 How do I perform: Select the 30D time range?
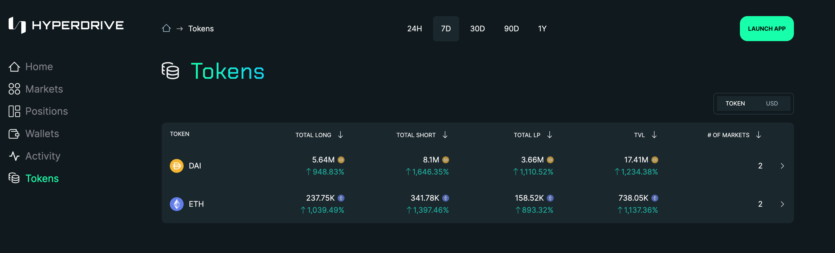(478, 28)
